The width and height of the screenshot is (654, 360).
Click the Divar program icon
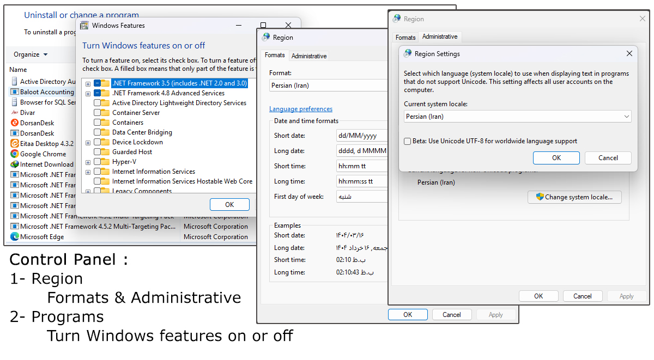click(15, 113)
